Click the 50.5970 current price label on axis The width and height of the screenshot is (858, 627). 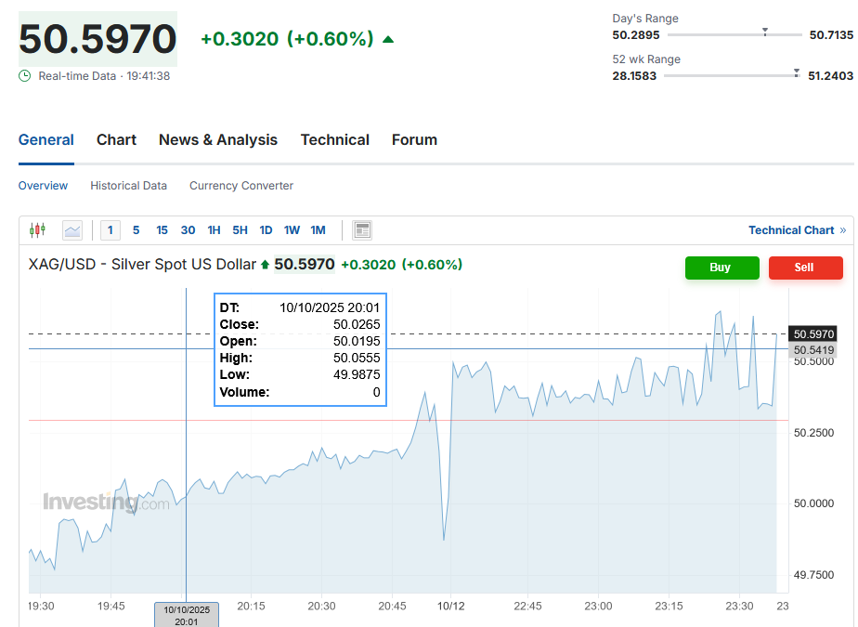pos(813,334)
